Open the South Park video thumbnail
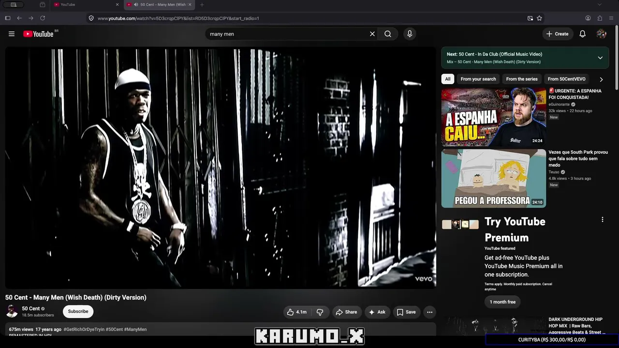Image resolution: width=619 pixels, height=348 pixels. point(494,178)
